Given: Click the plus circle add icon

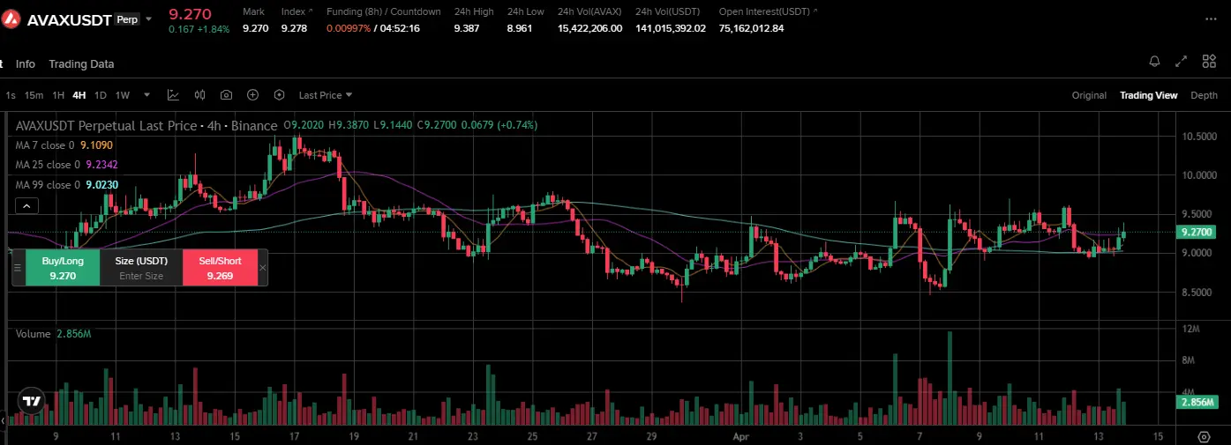Looking at the screenshot, I should click(x=252, y=95).
